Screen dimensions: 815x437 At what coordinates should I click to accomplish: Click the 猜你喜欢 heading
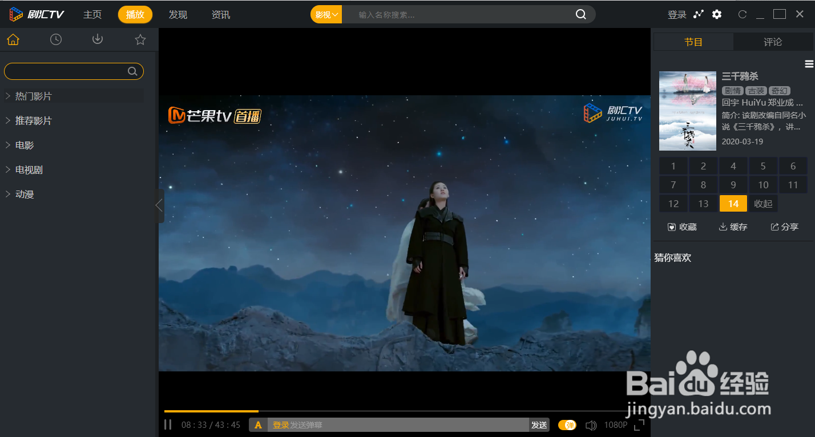pyautogui.click(x=673, y=258)
